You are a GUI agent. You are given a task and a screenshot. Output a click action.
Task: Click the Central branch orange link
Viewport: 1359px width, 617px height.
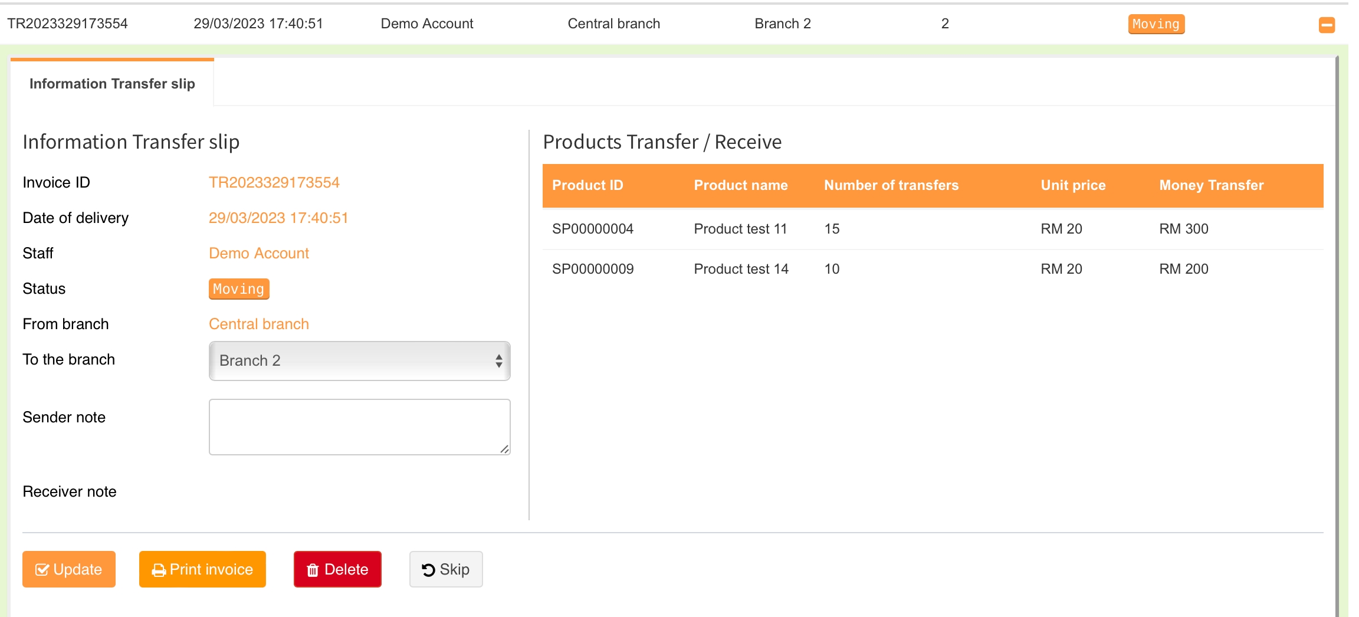pyautogui.click(x=259, y=324)
